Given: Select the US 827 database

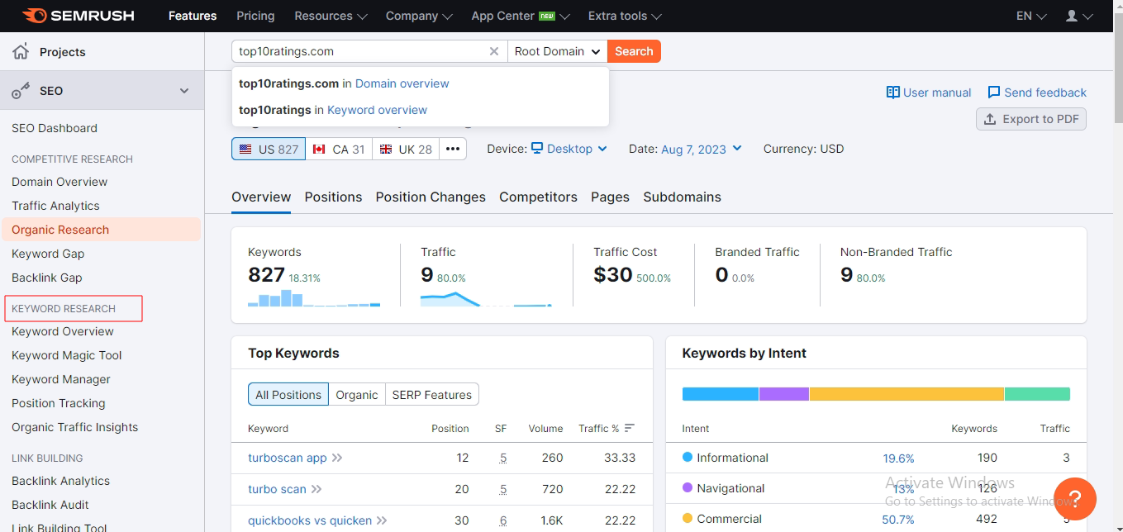Looking at the screenshot, I should (x=269, y=149).
